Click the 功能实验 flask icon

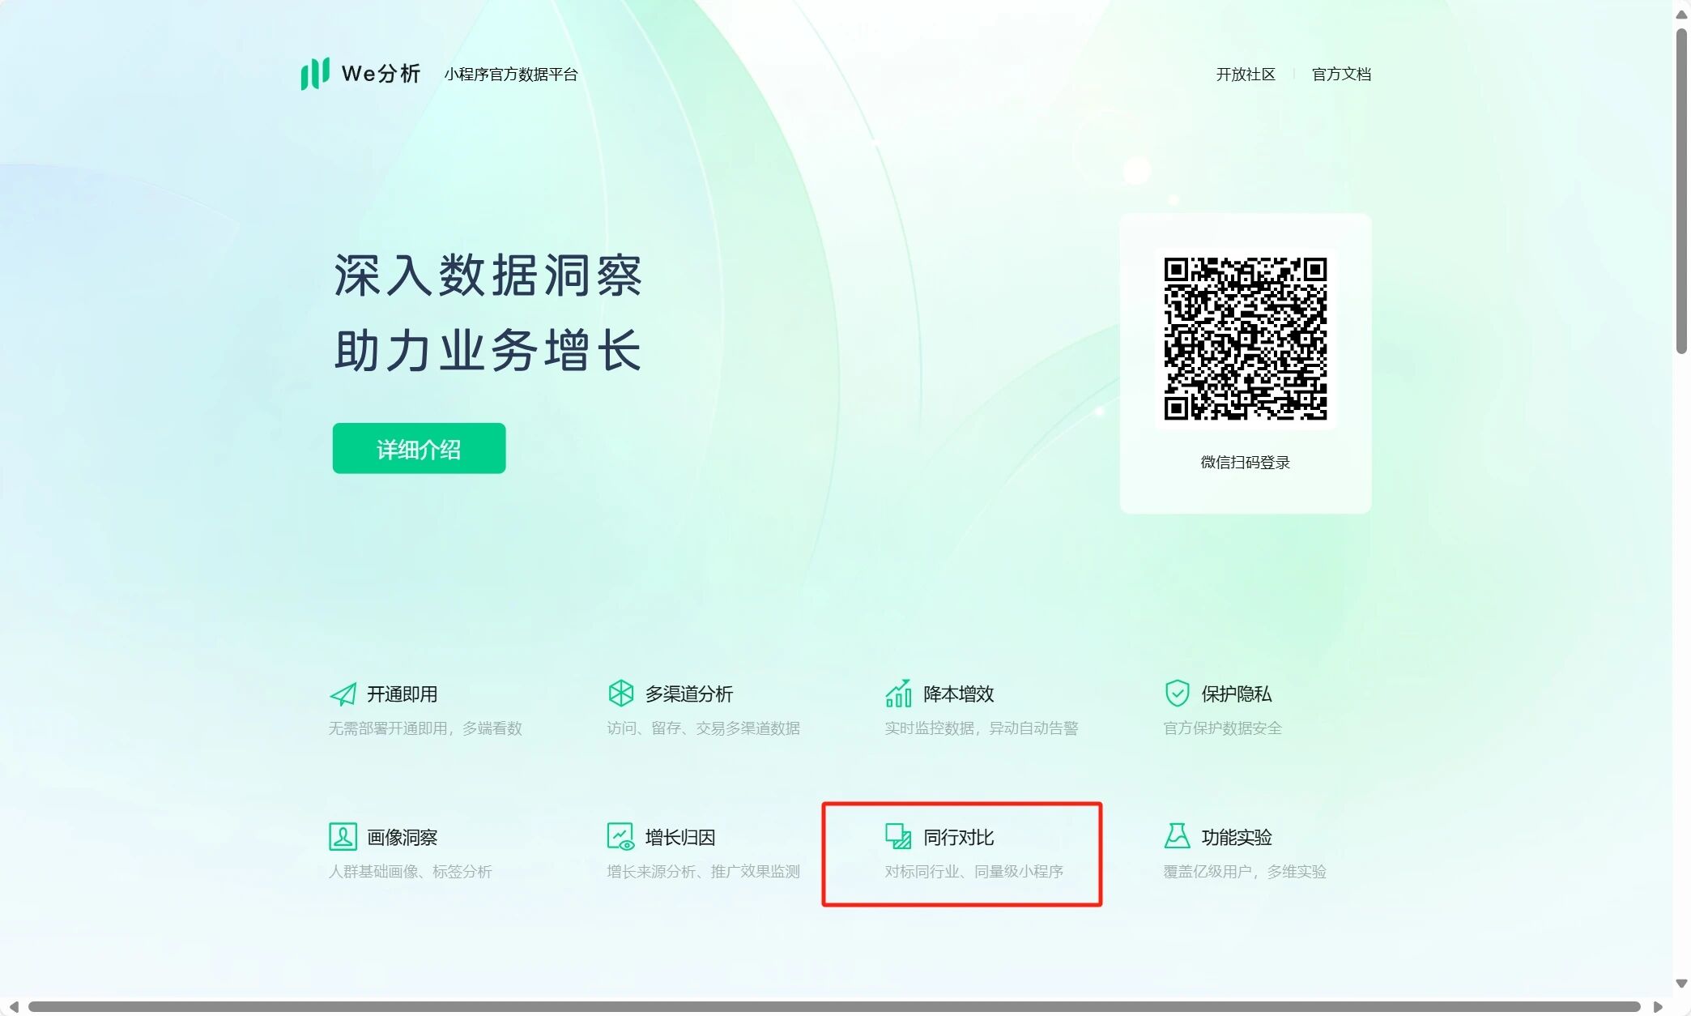tap(1177, 836)
